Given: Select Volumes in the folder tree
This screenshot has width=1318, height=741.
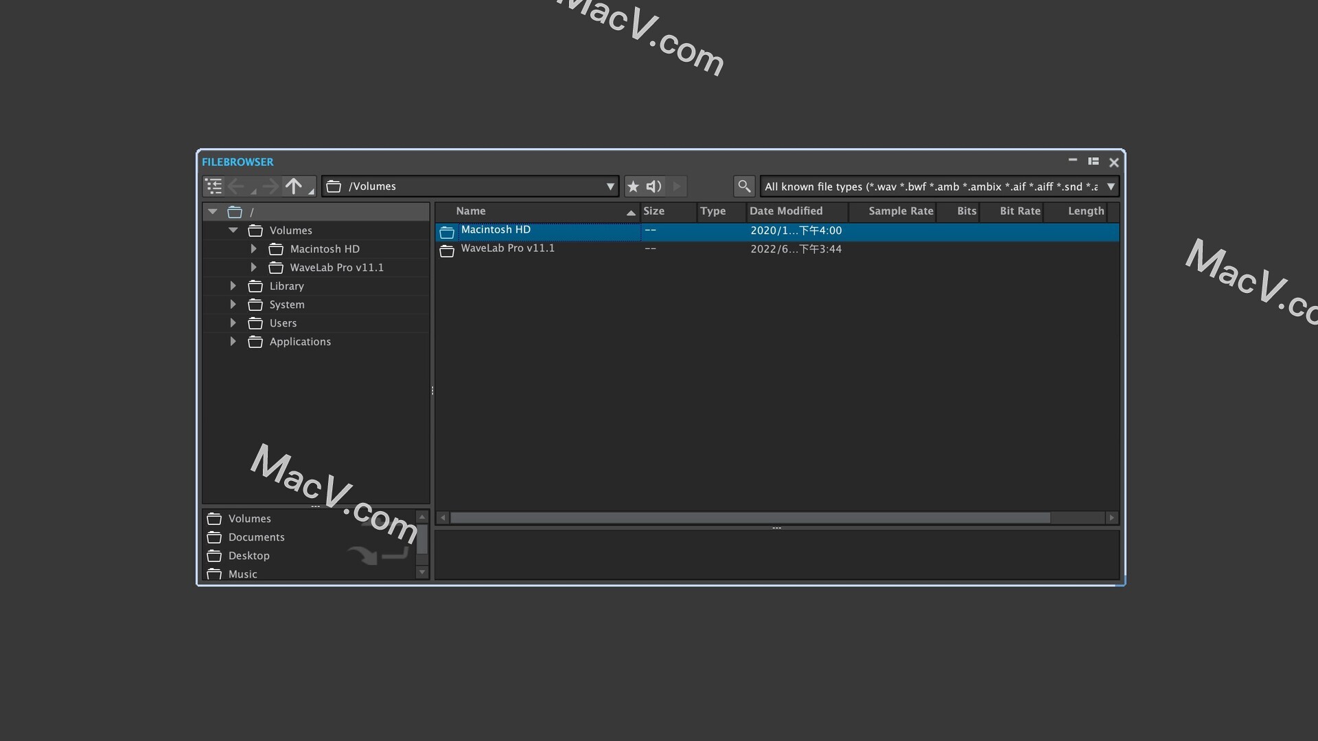Looking at the screenshot, I should 290,231.
